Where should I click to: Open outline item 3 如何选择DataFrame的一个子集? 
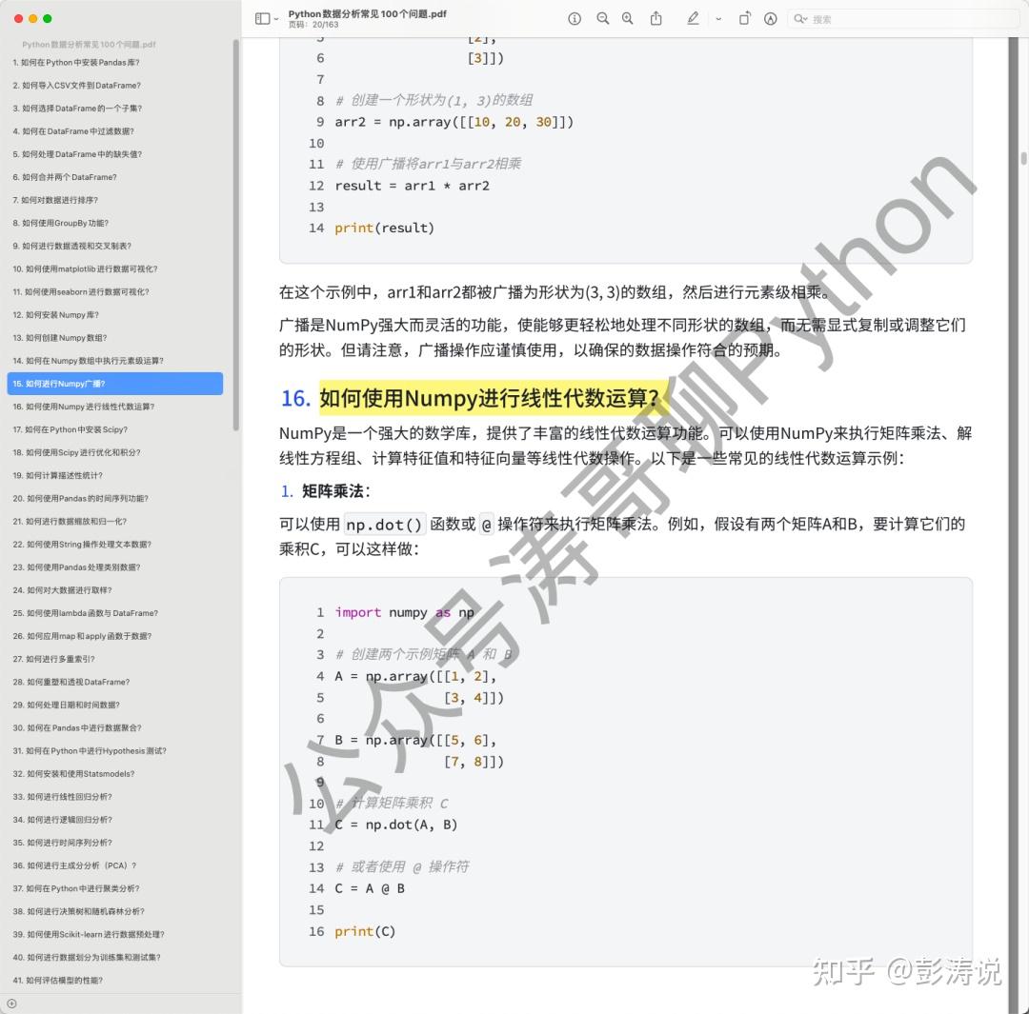77,109
